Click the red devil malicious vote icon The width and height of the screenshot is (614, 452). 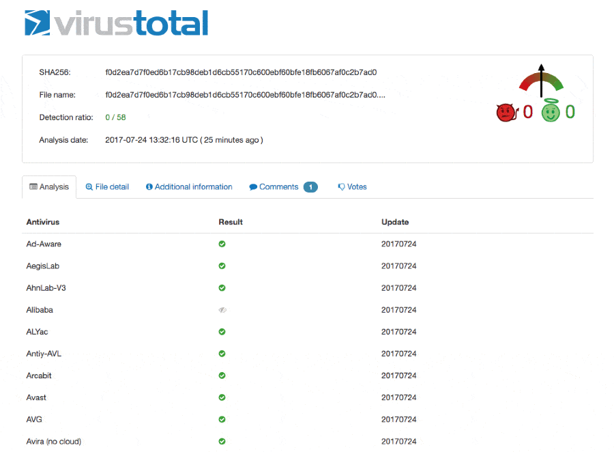(x=507, y=113)
